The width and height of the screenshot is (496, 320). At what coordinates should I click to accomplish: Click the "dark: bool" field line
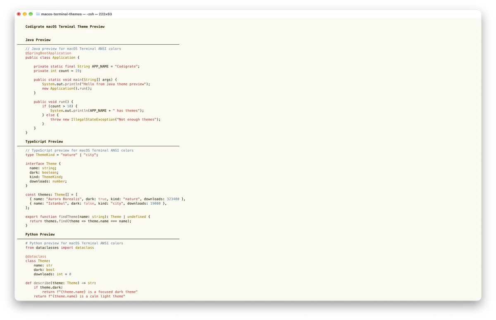pyautogui.click(x=44, y=270)
